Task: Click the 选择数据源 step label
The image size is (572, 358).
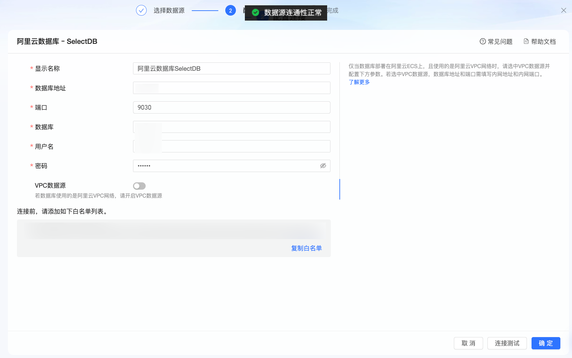Action: (x=169, y=11)
